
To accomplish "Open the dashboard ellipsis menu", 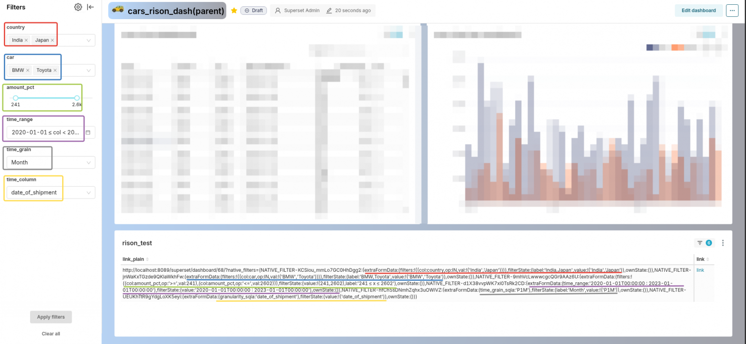I will [732, 11].
